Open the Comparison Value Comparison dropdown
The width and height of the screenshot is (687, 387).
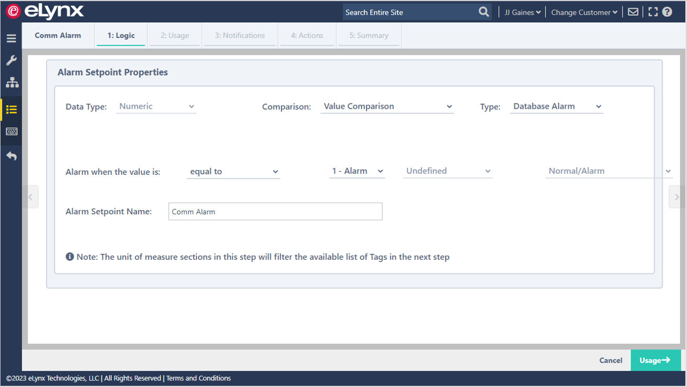pyautogui.click(x=387, y=107)
